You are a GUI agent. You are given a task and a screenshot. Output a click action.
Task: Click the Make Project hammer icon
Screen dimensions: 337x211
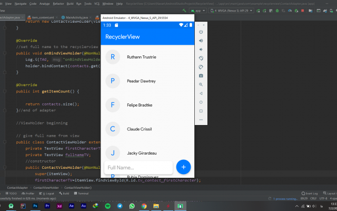pos(184,11)
